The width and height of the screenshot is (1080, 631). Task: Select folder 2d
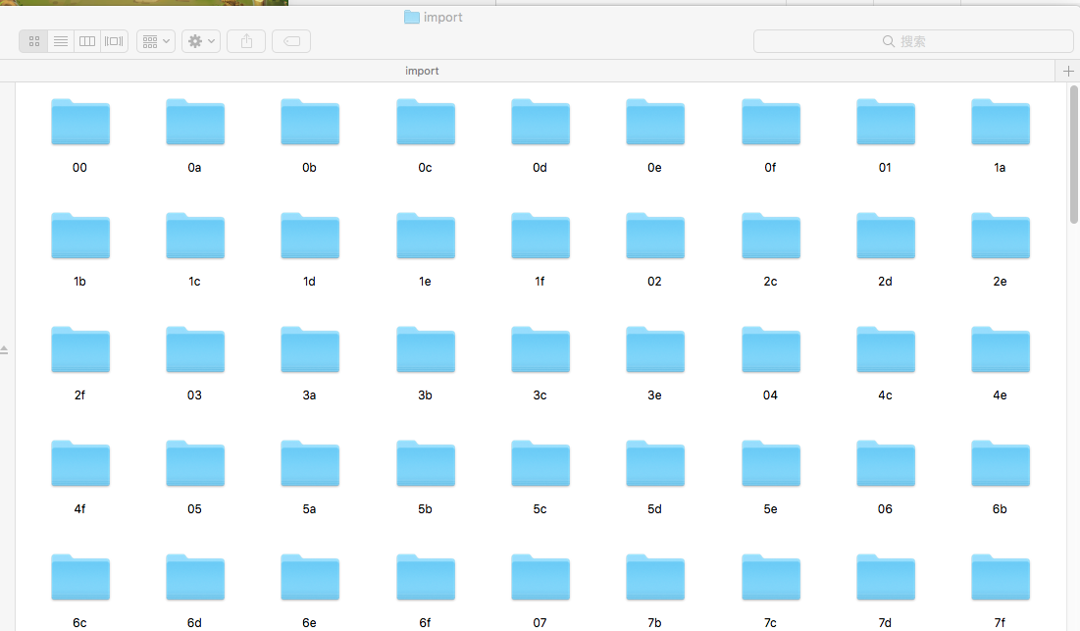point(886,236)
